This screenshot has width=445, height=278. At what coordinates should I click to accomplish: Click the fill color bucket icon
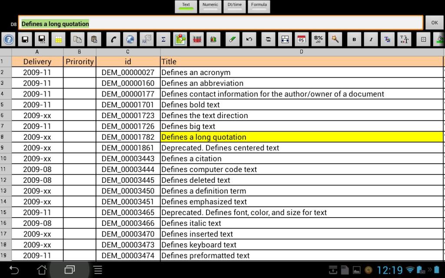(439, 40)
